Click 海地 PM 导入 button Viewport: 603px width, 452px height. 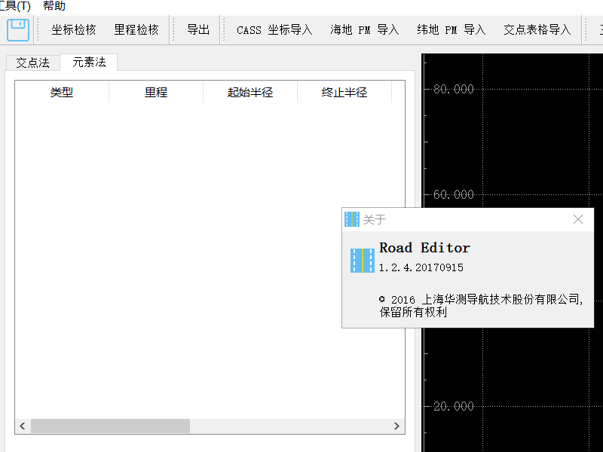point(365,29)
